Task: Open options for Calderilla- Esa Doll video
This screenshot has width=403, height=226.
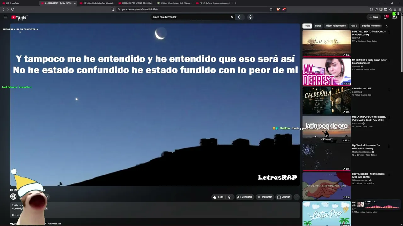Action: pyautogui.click(x=389, y=89)
